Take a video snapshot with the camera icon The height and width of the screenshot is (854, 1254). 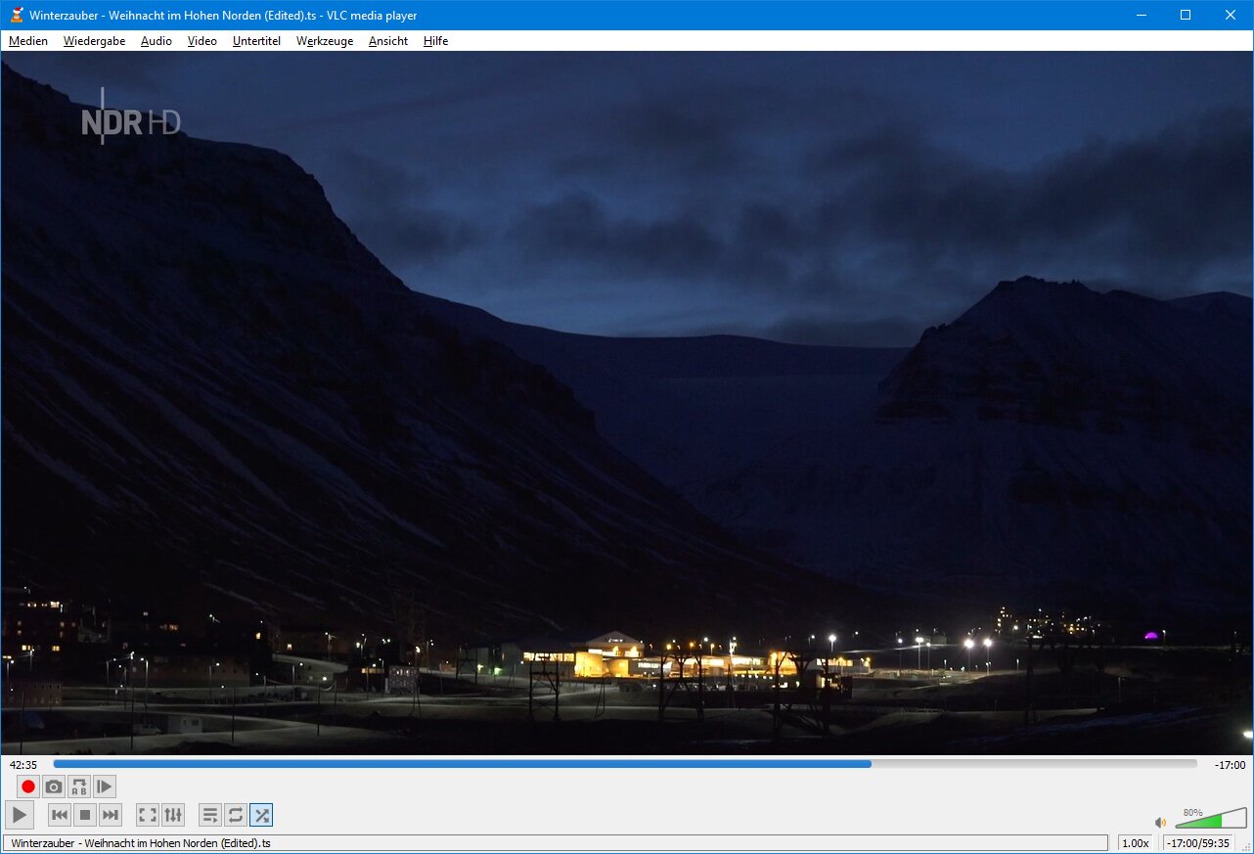tap(54, 787)
